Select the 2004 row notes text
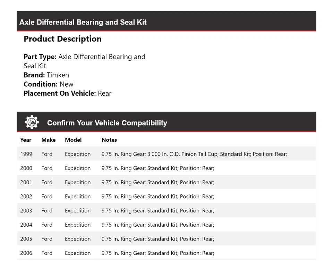333x271 pixels. [158, 225]
